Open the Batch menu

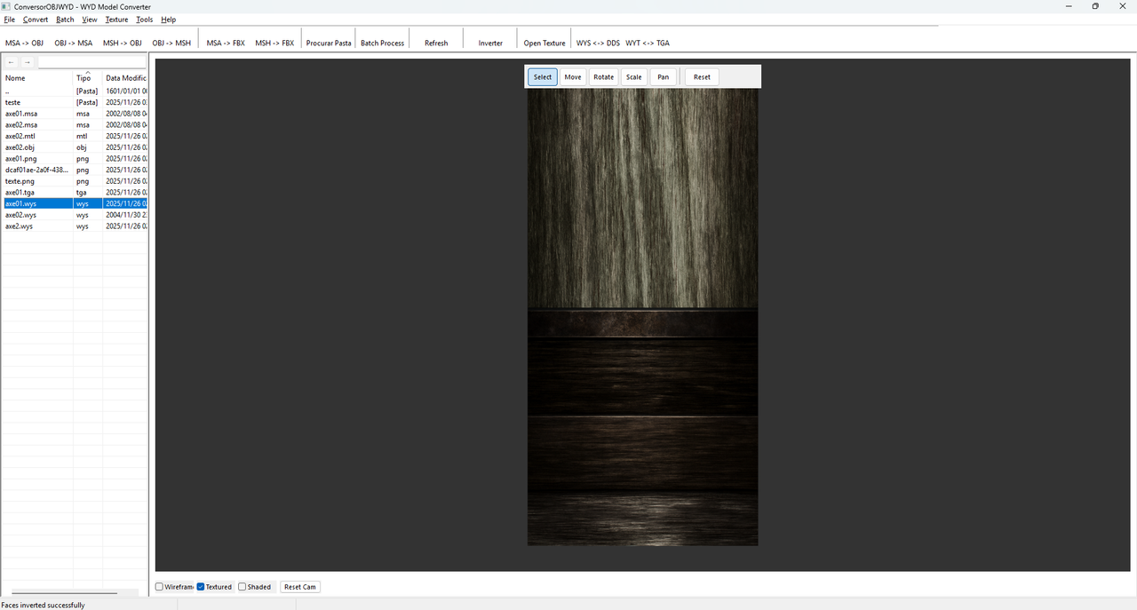tap(65, 20)
